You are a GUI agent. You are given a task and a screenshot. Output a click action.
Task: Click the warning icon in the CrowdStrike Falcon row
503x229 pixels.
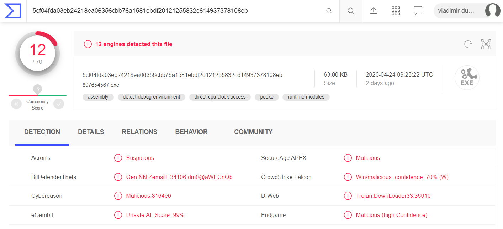pyautogui.click(x=348, y=177)
